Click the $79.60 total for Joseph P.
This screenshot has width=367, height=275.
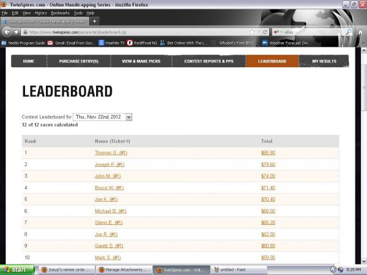[x=268, y=164]
